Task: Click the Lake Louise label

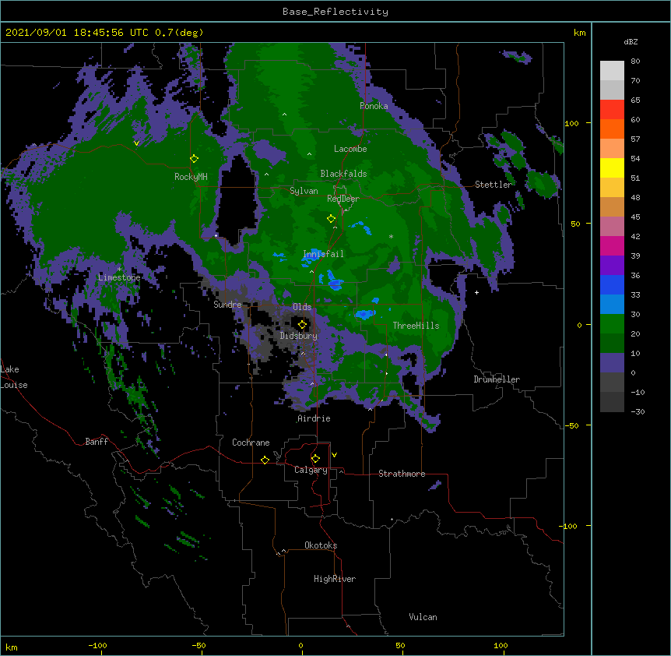Action: [x=14, y=377]
